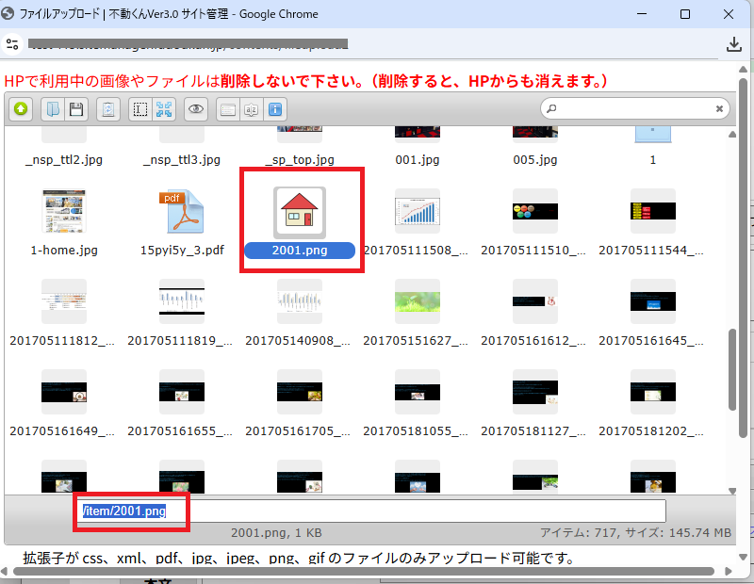Clear the search box with the x
This screenshot has width=754, height=584.
(x=719, y=109)
